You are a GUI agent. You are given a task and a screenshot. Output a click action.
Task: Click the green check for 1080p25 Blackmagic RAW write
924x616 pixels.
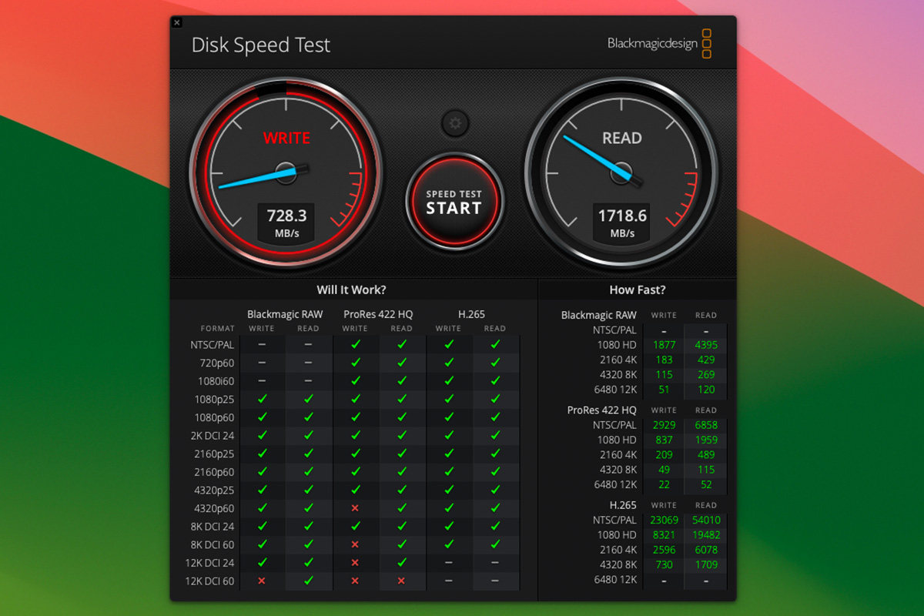pos(262,399)
